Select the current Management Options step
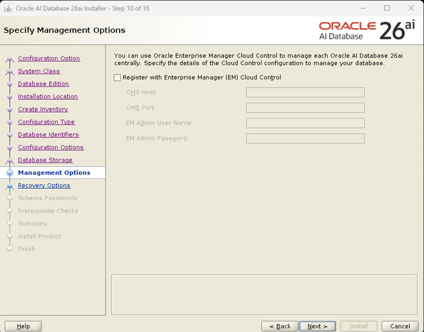 pyautogui.click(x=54, y=173)
